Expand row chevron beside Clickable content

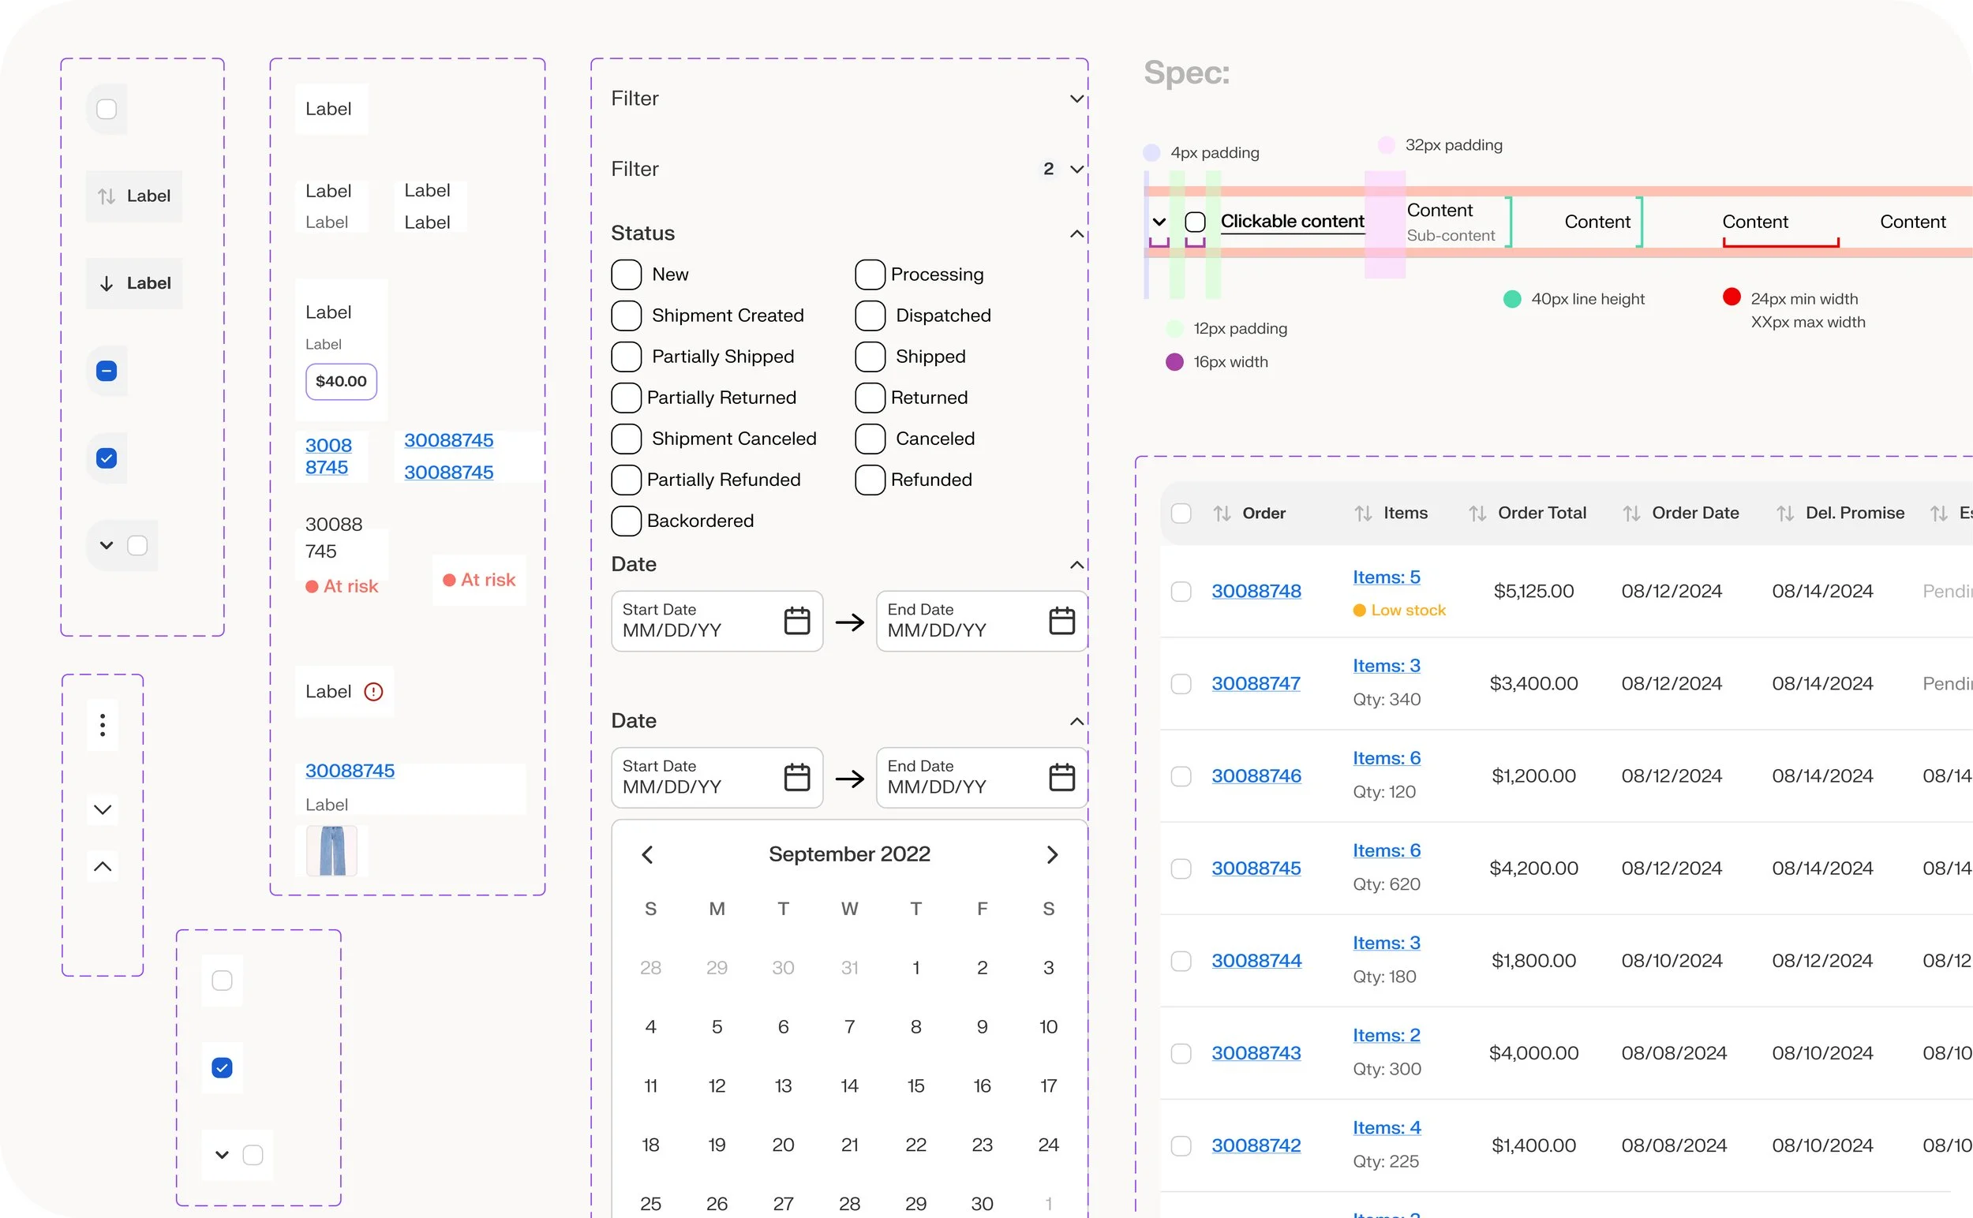click(1159, 222)
